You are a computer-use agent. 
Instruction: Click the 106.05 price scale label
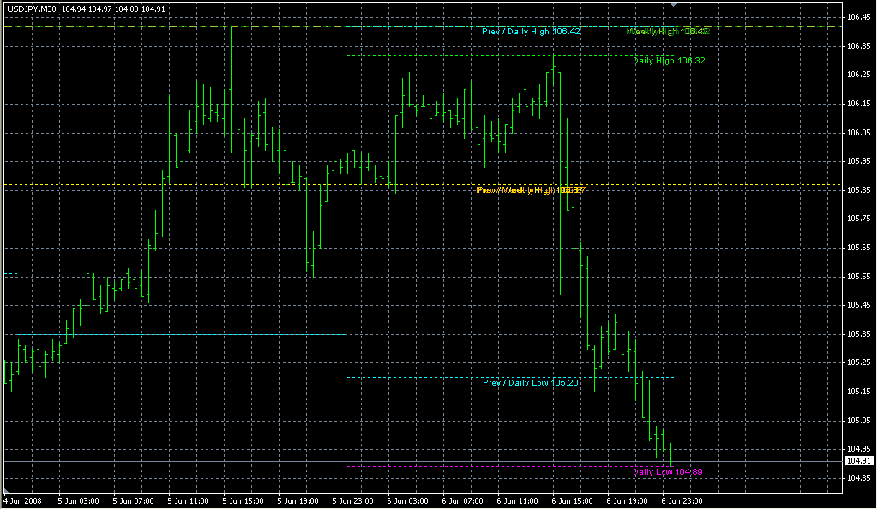point(859,133)
